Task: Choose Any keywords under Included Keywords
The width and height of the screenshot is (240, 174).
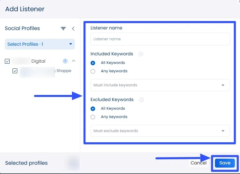Action: point(93,71)
